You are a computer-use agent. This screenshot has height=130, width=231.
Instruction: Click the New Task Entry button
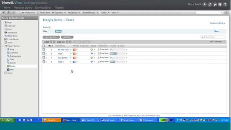[x=51, y=37]
